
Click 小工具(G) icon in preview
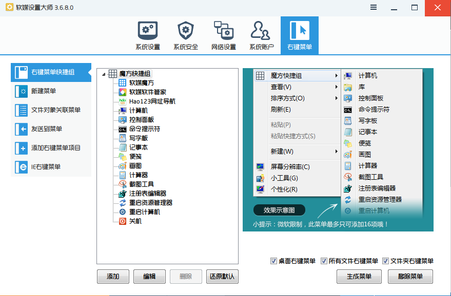coord(260,178)
